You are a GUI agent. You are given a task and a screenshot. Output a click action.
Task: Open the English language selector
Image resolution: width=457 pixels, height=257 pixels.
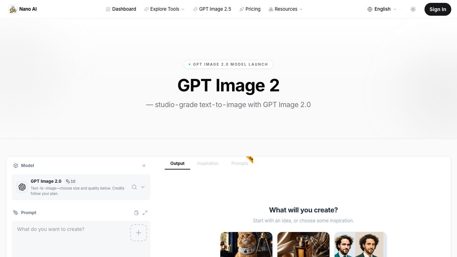(382, 9)
